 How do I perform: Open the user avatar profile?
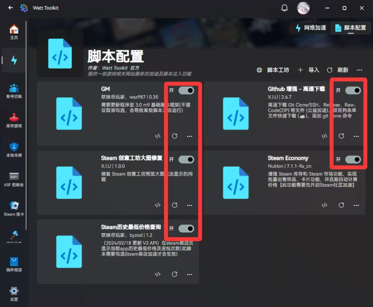click(x=303, y=8)
